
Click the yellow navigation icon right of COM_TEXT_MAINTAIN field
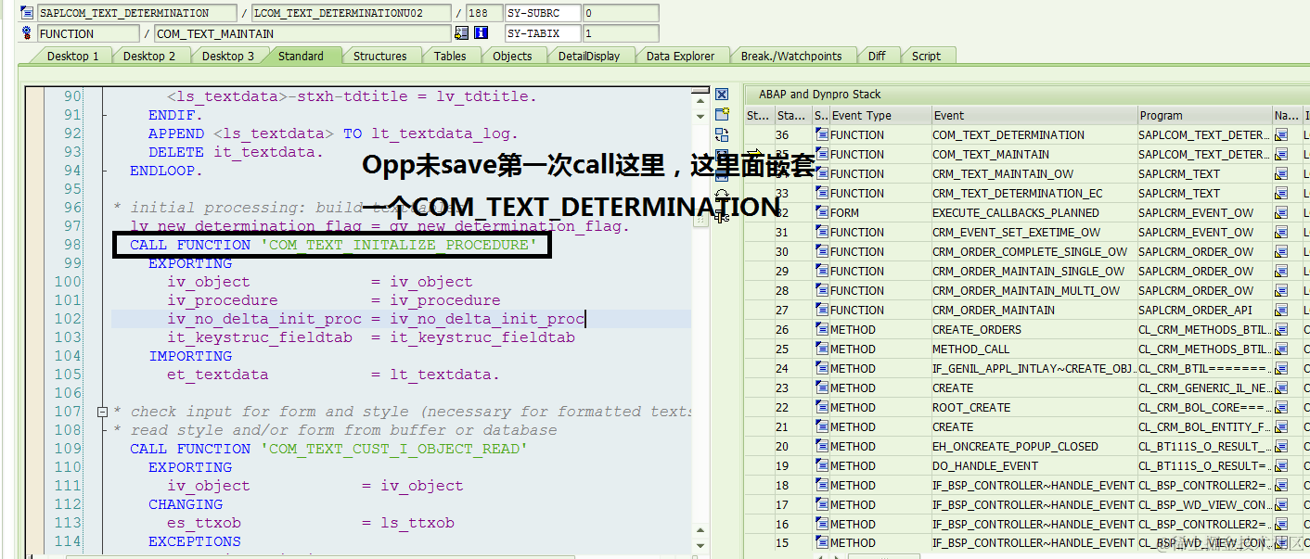pyautogui.click(x=462, y=33)
